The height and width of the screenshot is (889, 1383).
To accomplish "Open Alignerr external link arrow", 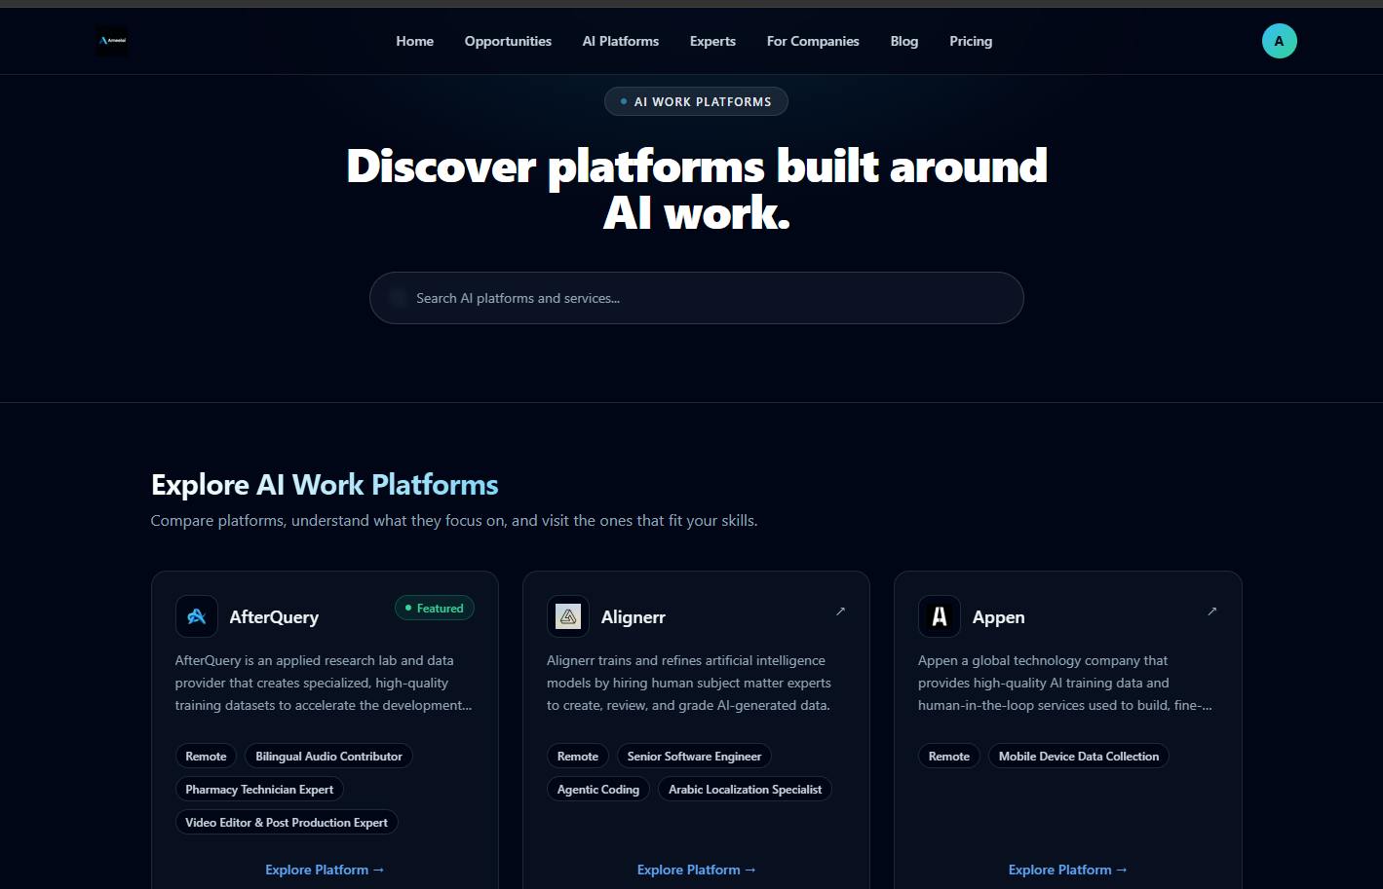I will tap(841, 611).
